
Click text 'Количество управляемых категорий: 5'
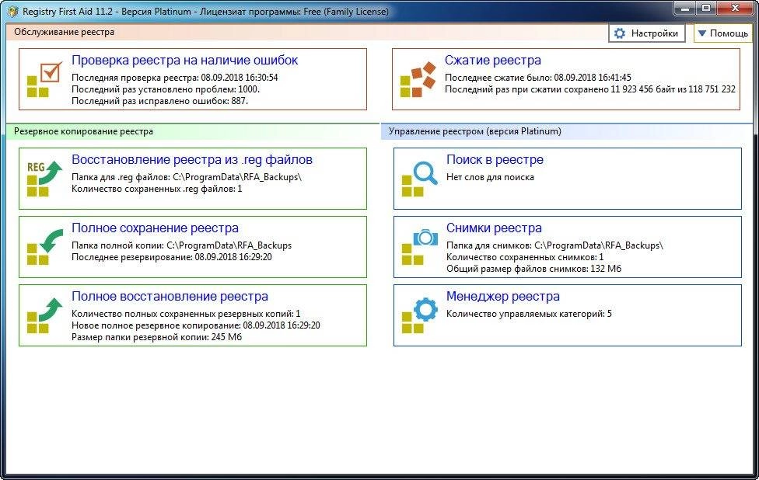[x=529, y=314]
